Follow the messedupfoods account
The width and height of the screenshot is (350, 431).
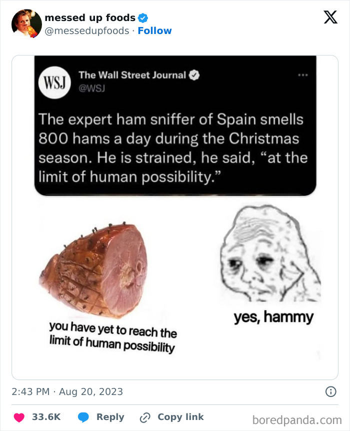[154, 30]
